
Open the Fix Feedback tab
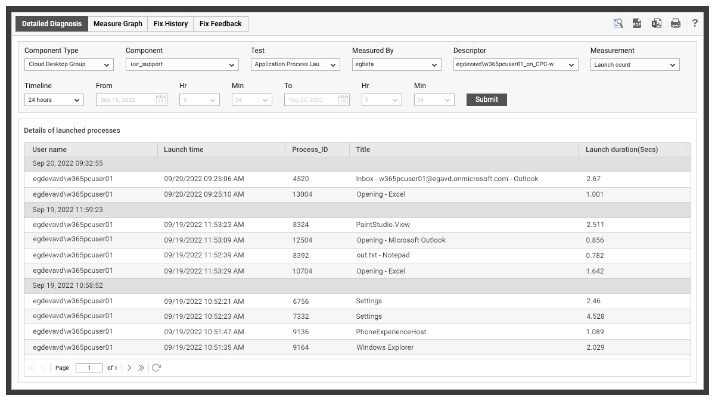[220, 24]
